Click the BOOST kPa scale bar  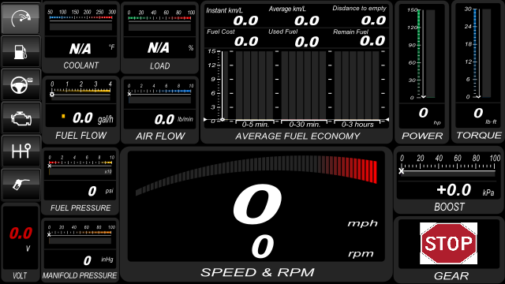tap(448, 166)
